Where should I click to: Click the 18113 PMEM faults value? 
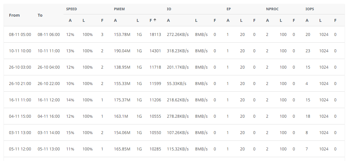pos(155,34)
